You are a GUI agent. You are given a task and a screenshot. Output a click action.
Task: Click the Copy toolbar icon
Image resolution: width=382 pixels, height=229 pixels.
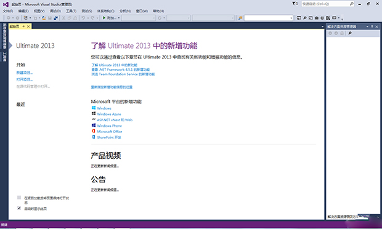point(70,18)
